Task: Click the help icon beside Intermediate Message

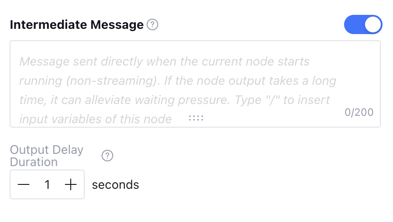Action: [x=152, y=25]
